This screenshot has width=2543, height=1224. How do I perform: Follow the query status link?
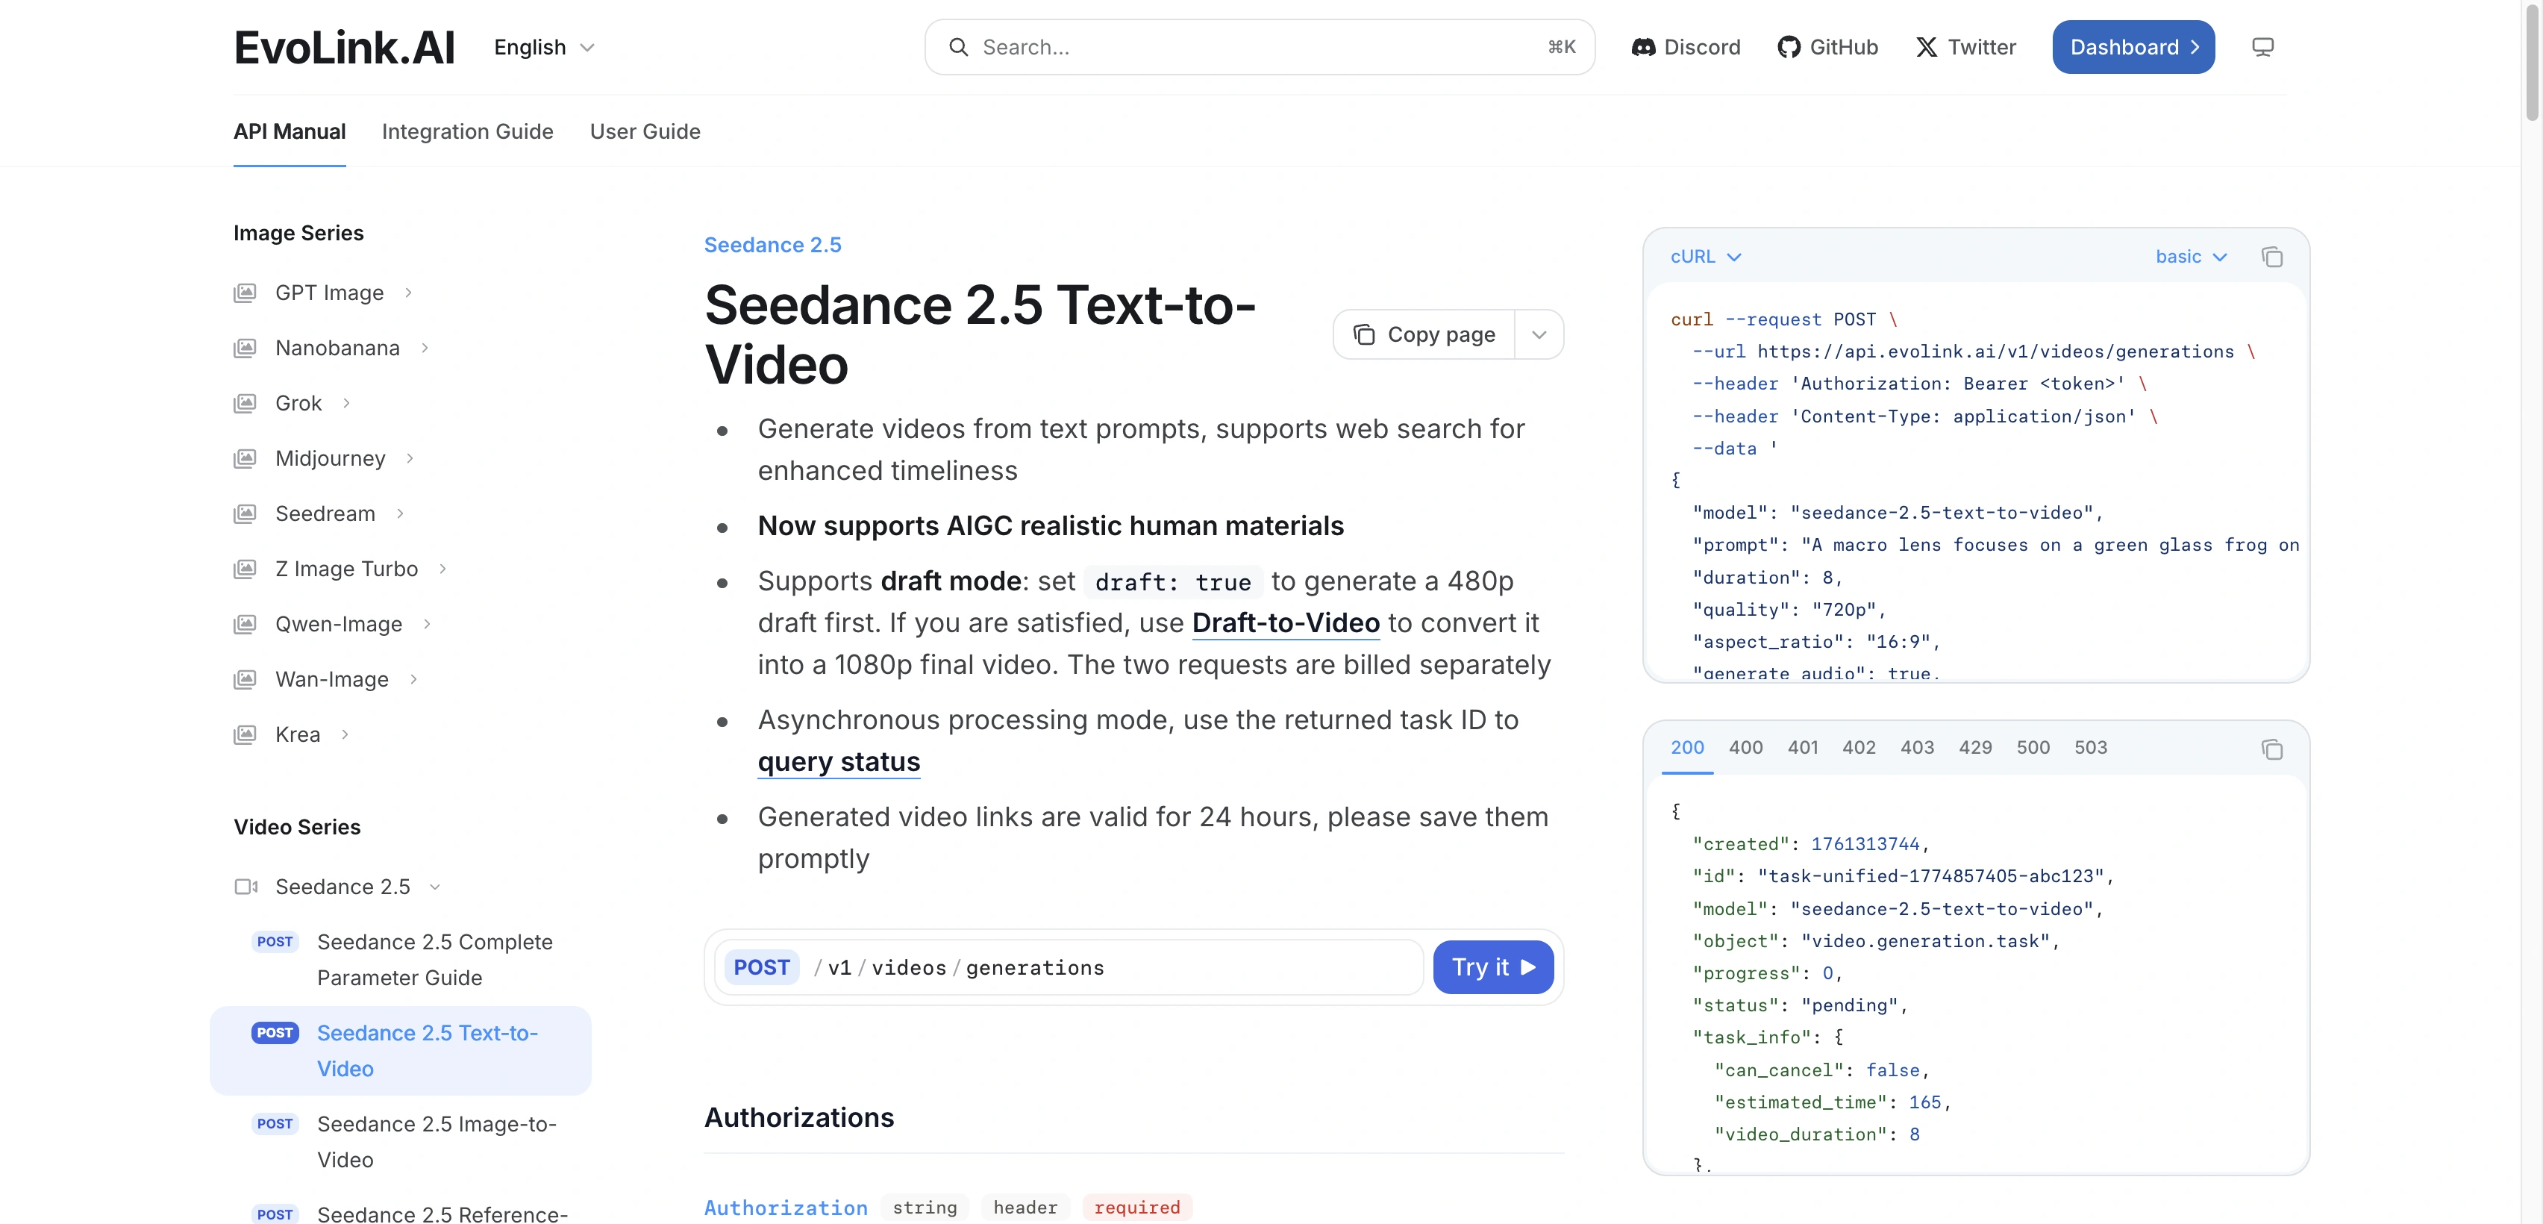(x=838, y=762)
